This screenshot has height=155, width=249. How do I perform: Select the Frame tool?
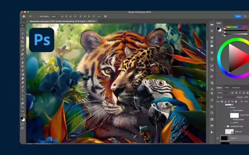(23, 46)
